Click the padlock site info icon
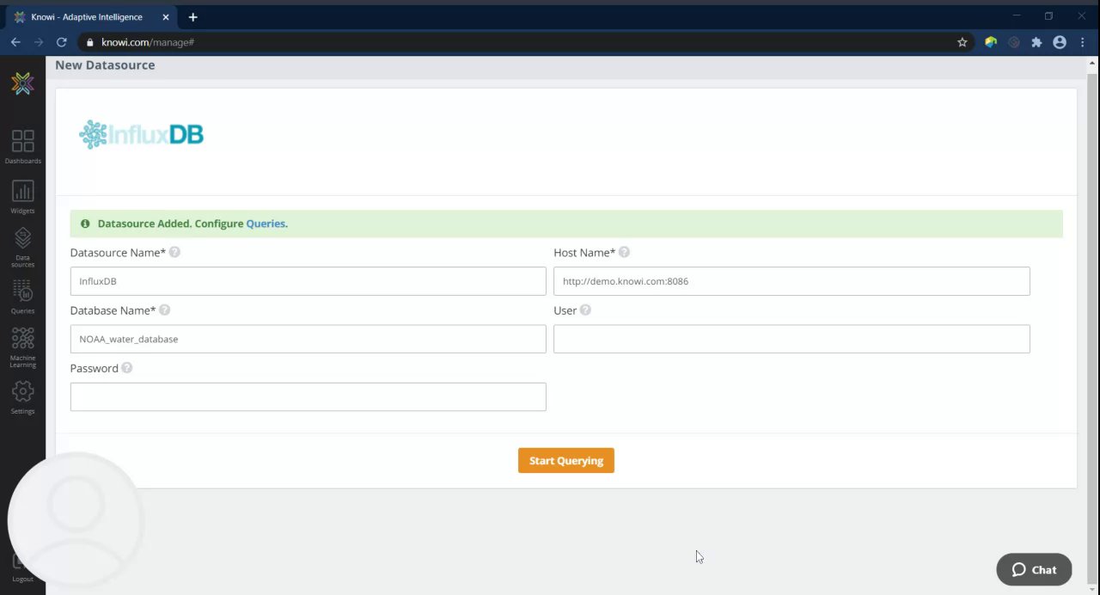 tap(89, 42)
